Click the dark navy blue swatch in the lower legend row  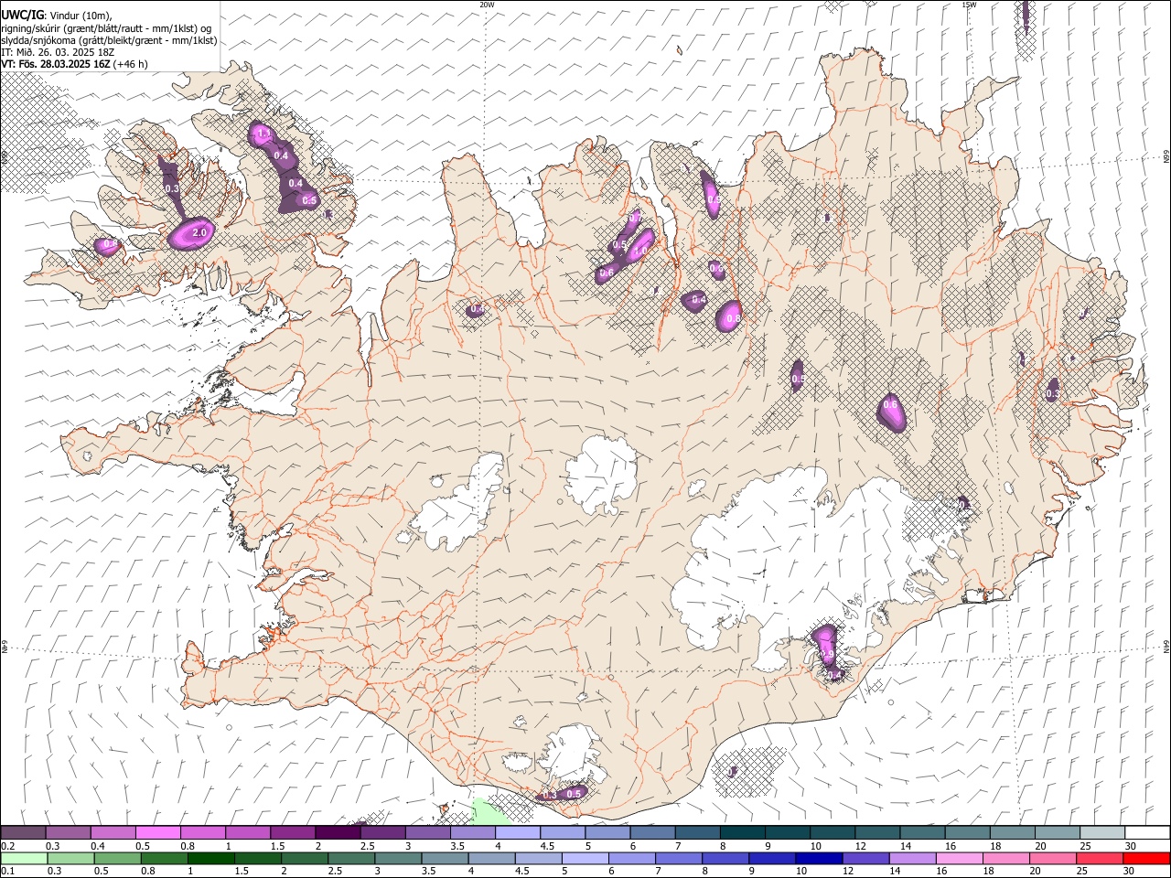818,858
